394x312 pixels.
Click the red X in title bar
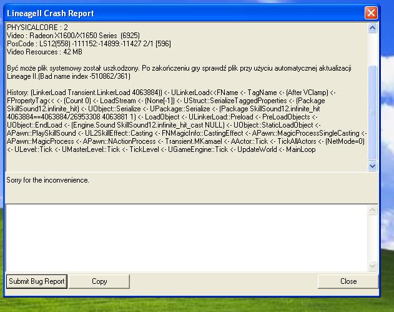click(371, 13)
